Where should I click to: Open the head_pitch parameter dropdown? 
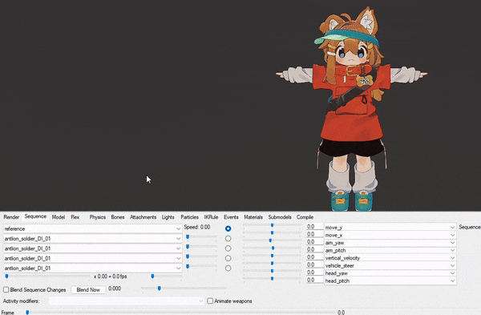click(390, 281)
